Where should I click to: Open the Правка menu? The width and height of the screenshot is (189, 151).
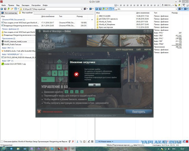(x=11, y=5)
